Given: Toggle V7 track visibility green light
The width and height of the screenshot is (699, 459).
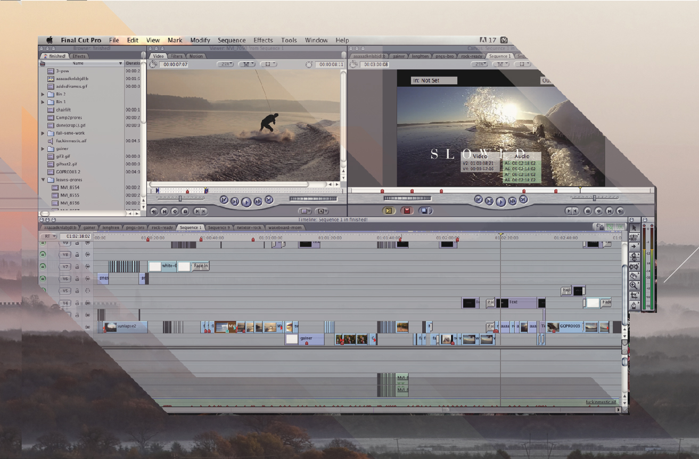Looking at the screenshot, I should click(43, 266).
